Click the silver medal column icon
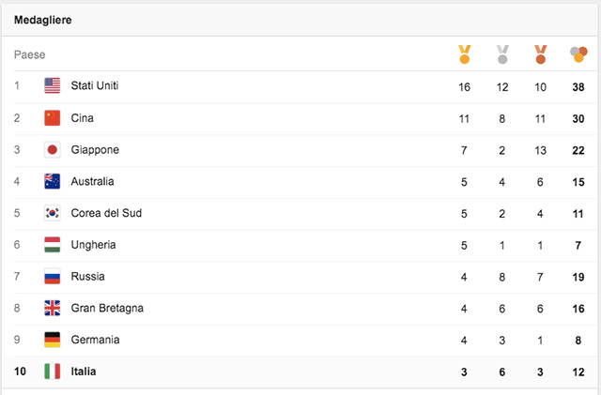This screenshot has width=601, height=395. [502, 54]
